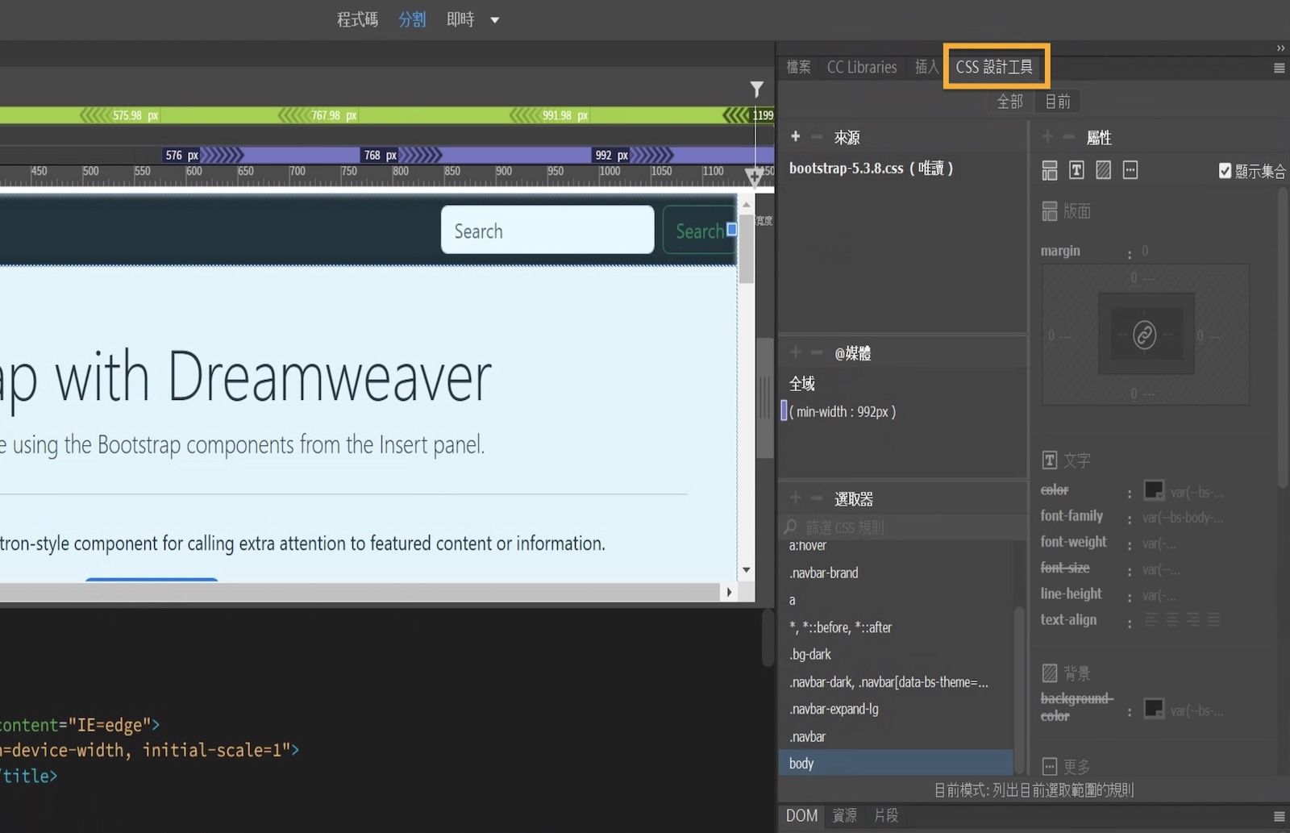Open the color swatch next to color property

point(1155,490)
